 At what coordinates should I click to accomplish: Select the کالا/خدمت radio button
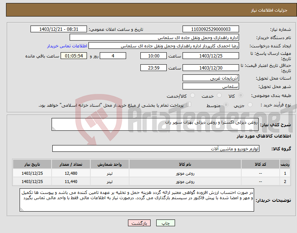tap(192, 95)
